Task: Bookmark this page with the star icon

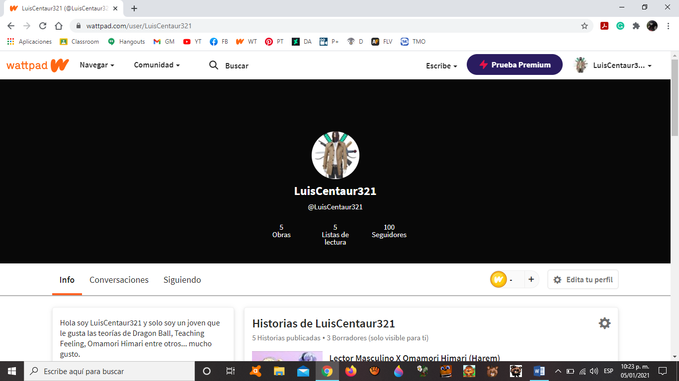Action: click(585, 26)
